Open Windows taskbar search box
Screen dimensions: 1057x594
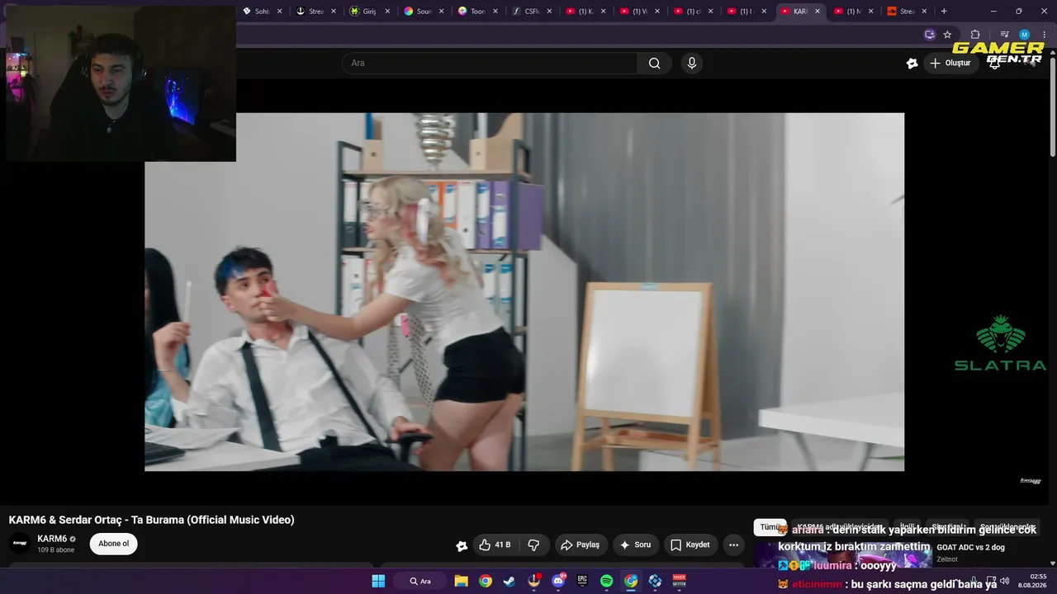click(x=421, y=581)
